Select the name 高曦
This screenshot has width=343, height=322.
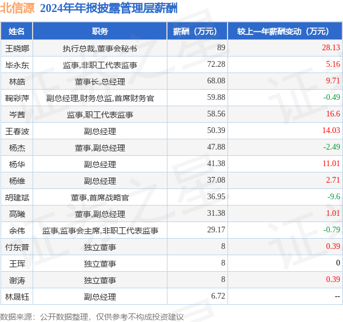[17, 214]
